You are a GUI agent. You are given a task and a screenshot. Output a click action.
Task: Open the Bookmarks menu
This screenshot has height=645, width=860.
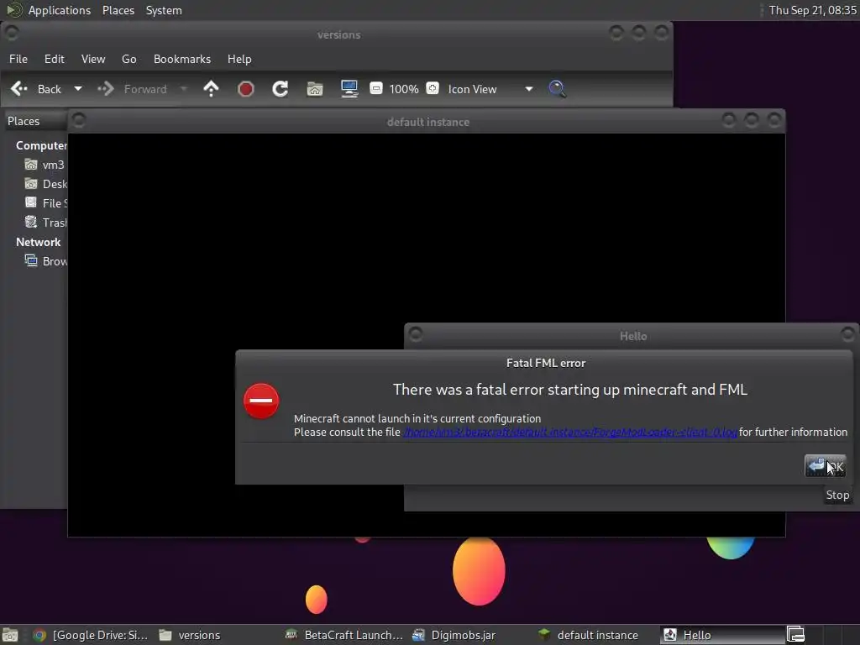click(182, 59)
